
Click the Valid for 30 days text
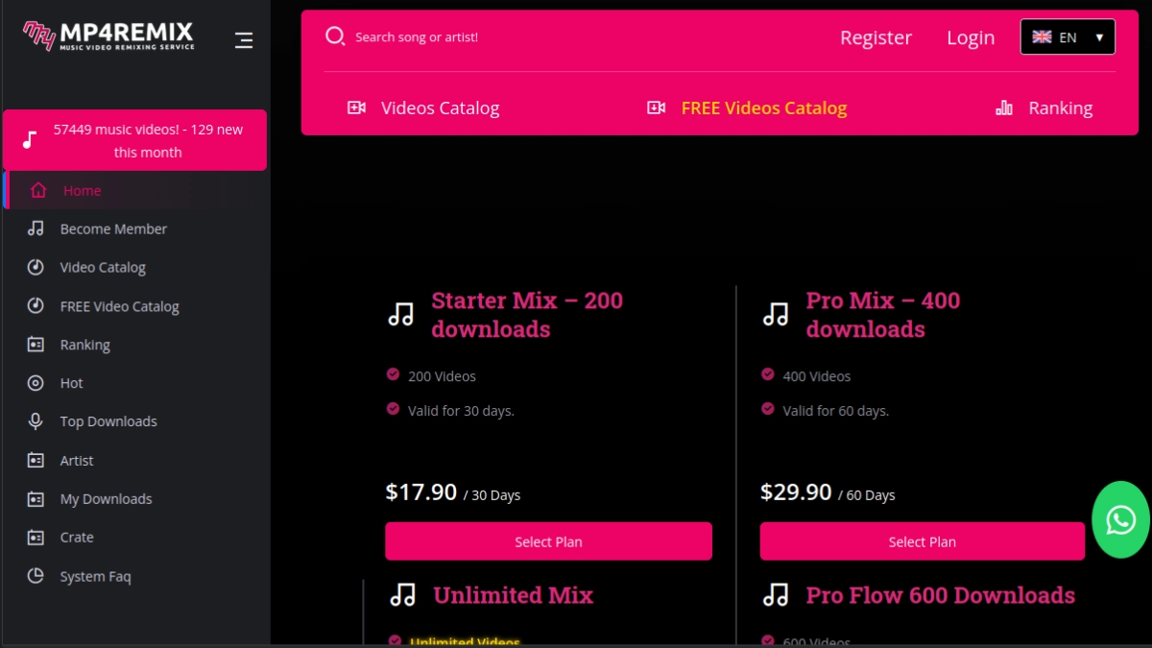point(461,411)
